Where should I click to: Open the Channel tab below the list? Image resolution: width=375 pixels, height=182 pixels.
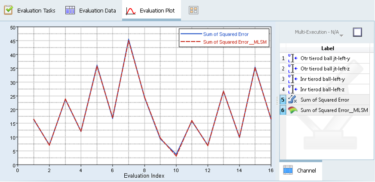[301, 170]
